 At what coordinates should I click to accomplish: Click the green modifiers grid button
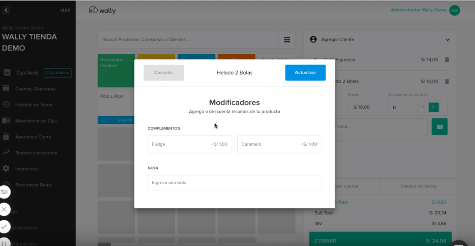[439, 127]
